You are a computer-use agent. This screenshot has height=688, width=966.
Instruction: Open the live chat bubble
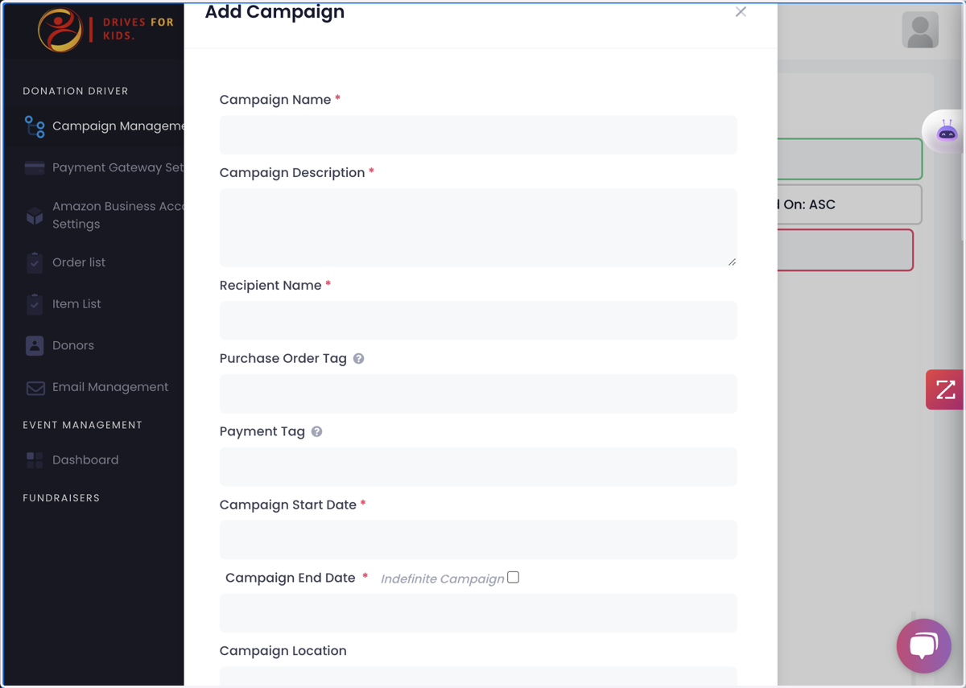924,645
